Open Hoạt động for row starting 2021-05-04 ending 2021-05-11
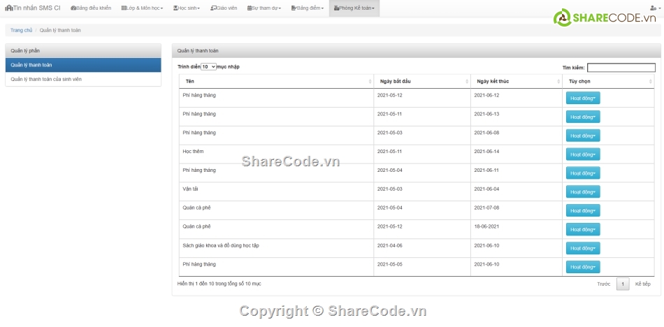Viewport: 664px width, 327px height. 583,173
